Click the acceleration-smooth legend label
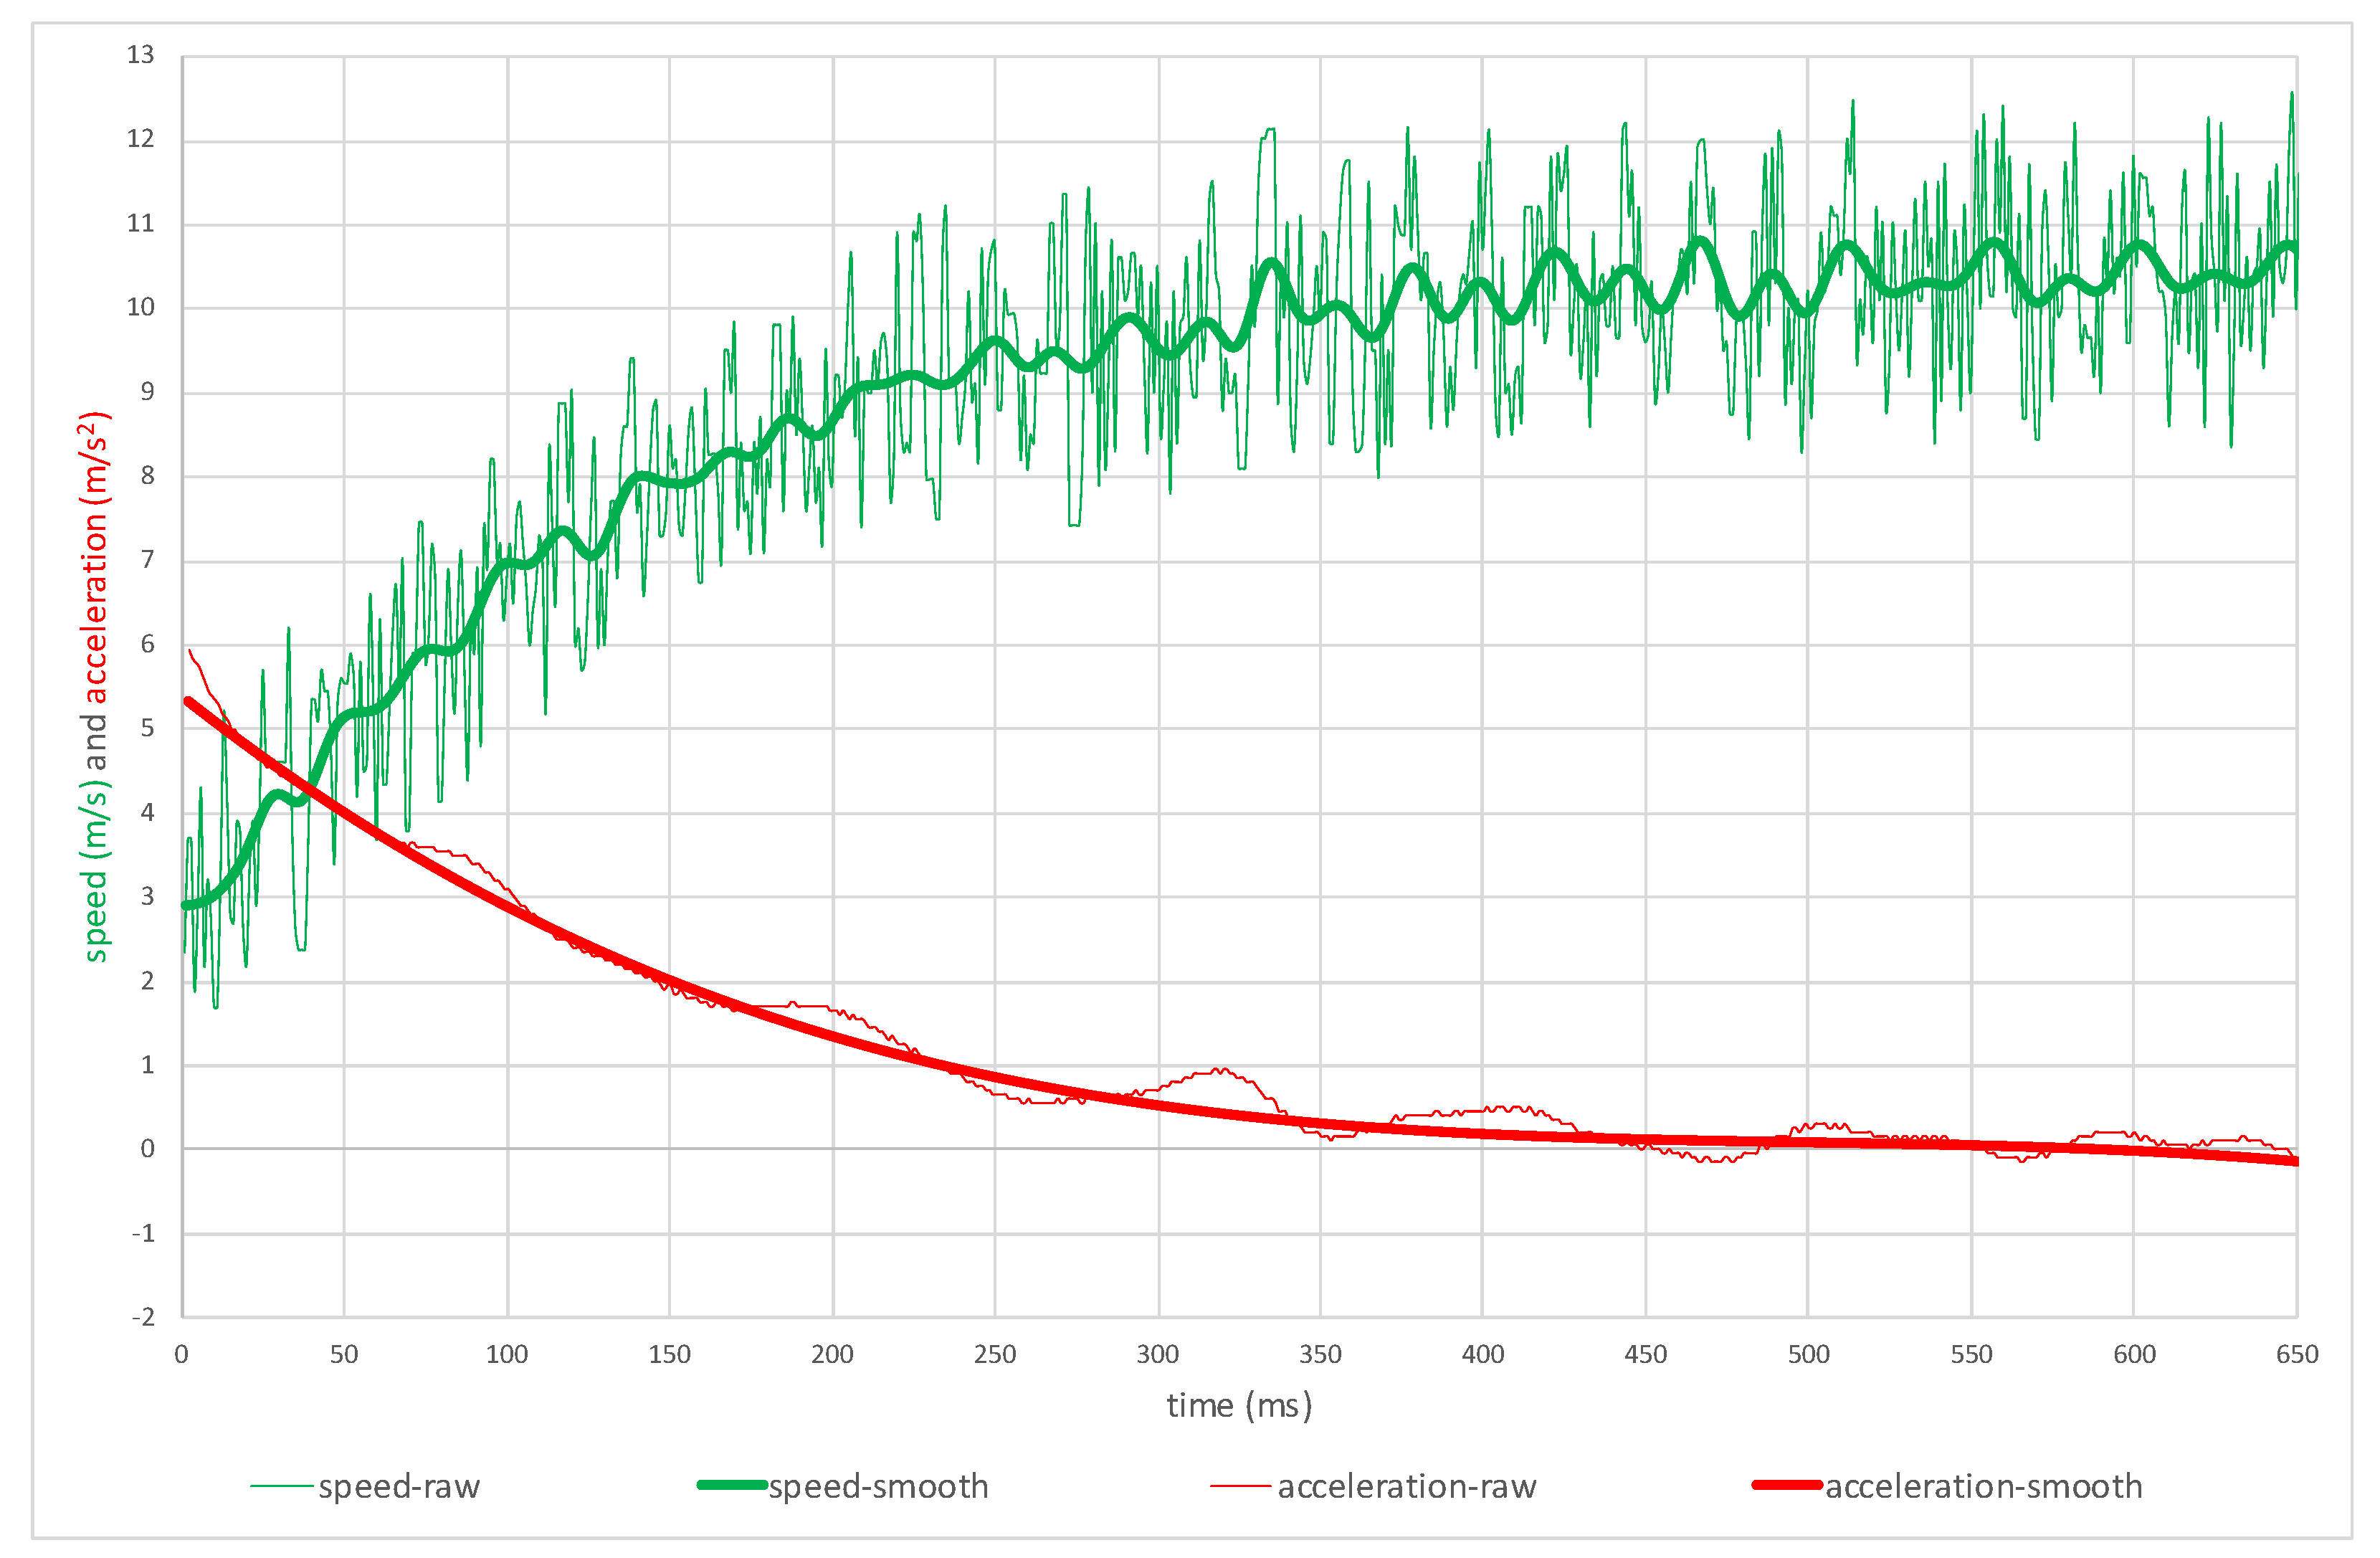This screenshot has width=2380, height=1558. pos(1983,1487)
